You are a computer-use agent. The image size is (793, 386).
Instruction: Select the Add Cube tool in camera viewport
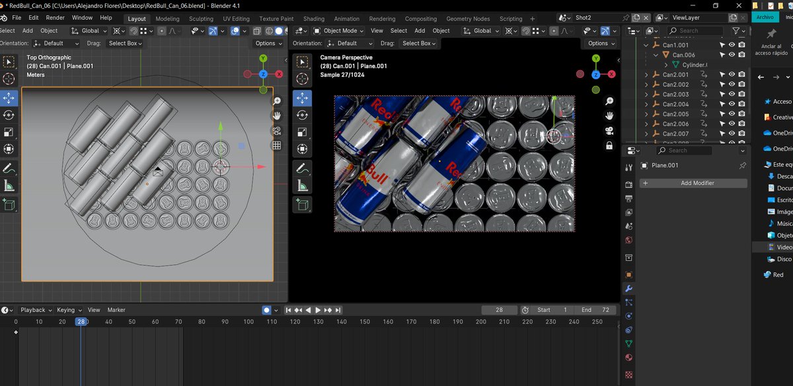(x=302, y=206)
